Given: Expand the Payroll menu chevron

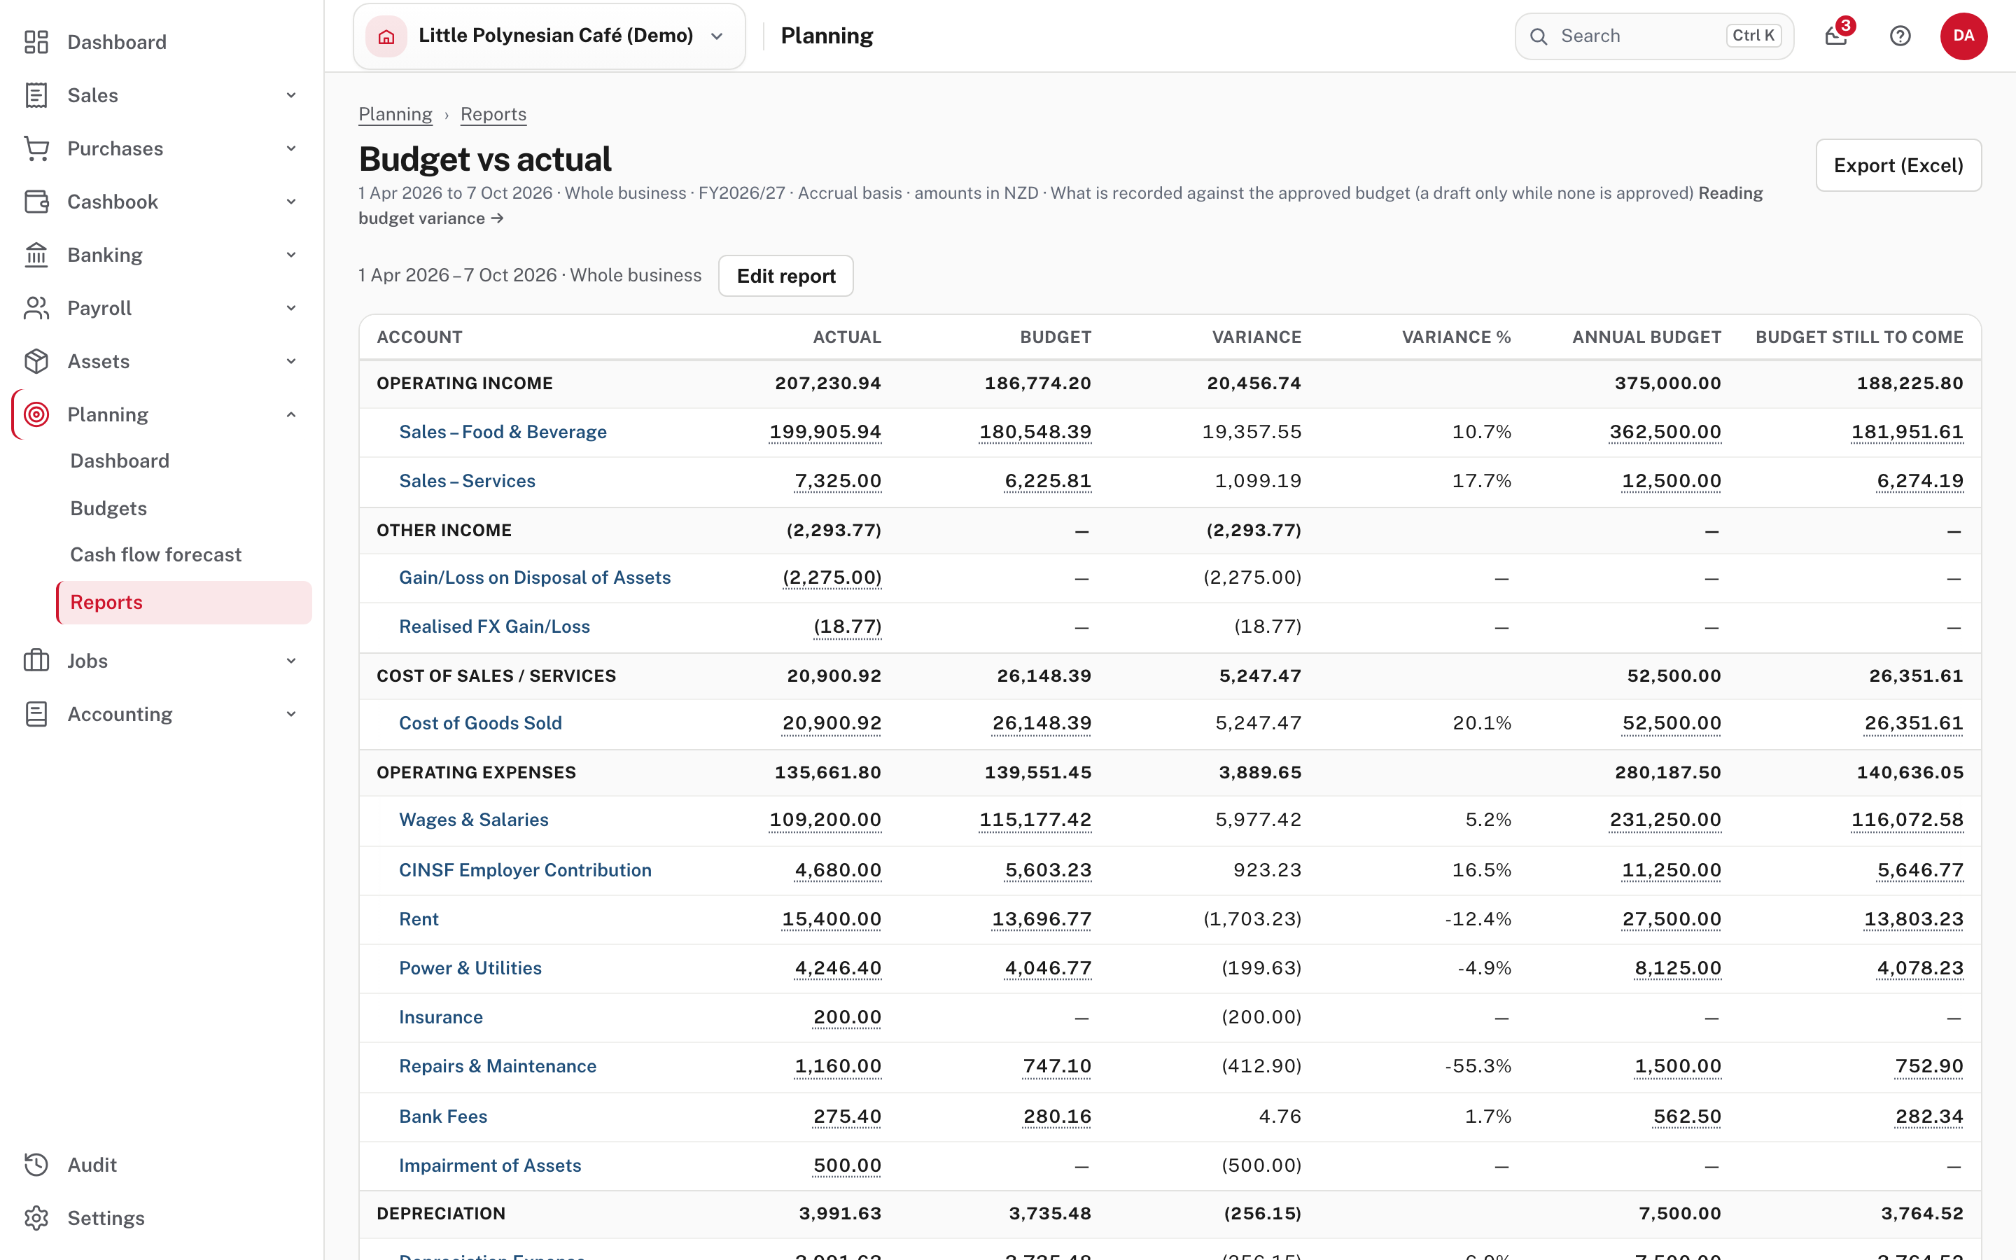Looking at the screenshot, I should [x=290, y=308].
